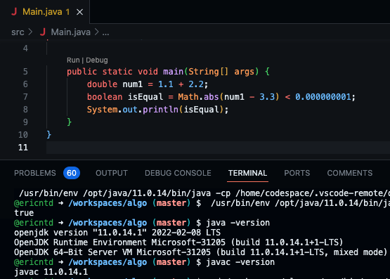Open the PROBLEMS panel tab
The height and width of the screenshot is (279, 390).
[x=35, y=173]
